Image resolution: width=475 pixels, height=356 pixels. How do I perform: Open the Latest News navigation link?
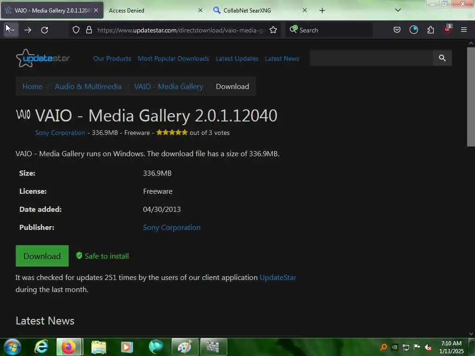(x=282, y=58)
